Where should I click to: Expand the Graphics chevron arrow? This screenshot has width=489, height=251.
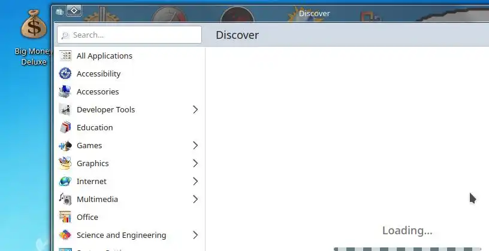click(x=195, y=163)
